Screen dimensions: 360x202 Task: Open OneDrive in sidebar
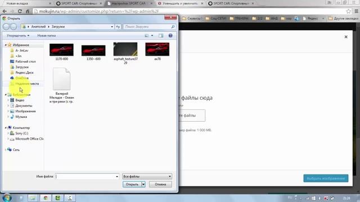point(22,78)
